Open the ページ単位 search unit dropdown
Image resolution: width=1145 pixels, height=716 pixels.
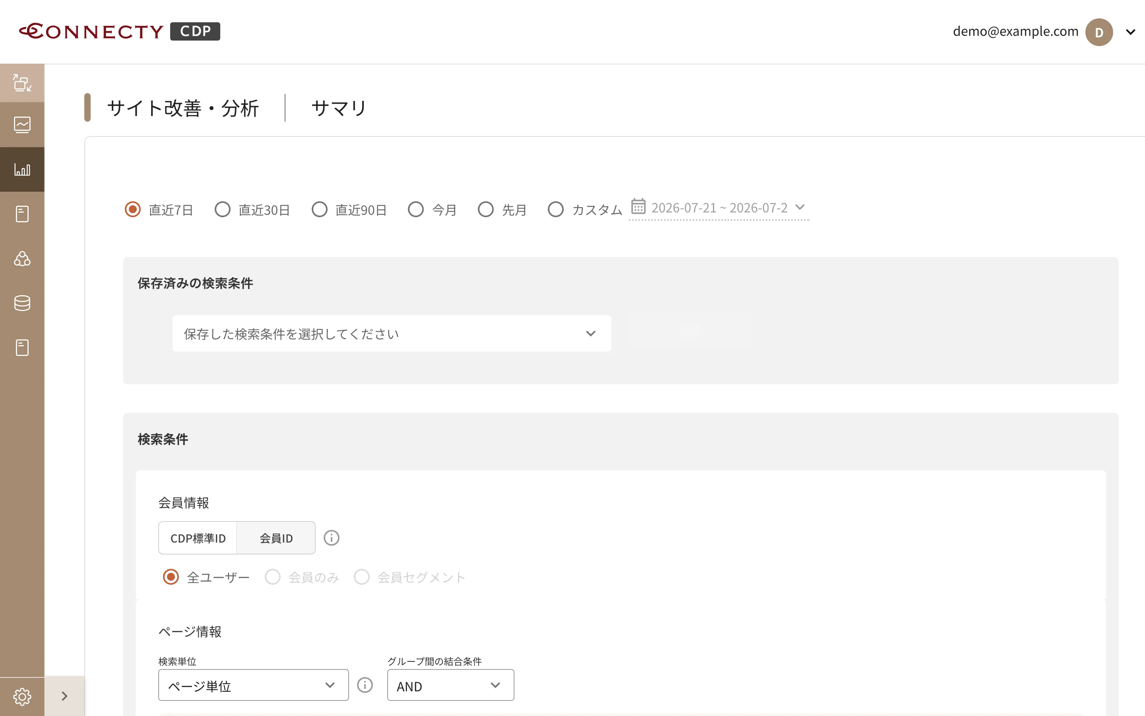254,685
